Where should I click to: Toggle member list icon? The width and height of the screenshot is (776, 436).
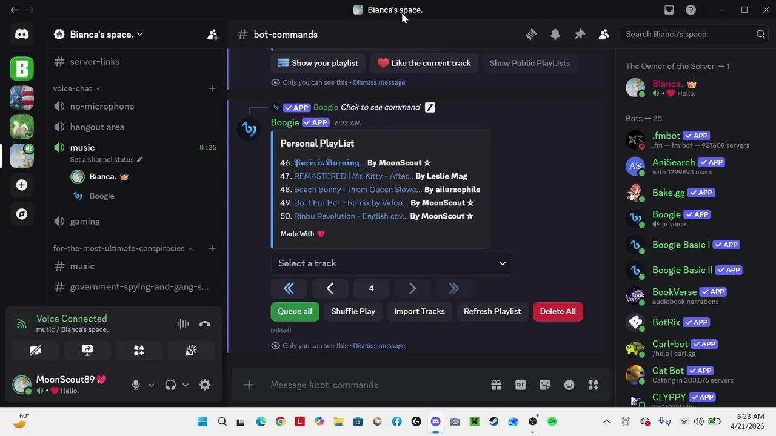[x=604, y=35]
